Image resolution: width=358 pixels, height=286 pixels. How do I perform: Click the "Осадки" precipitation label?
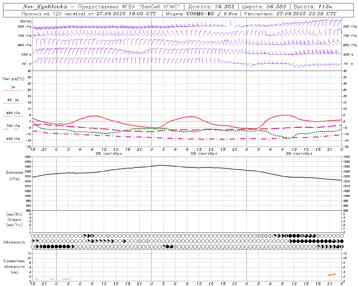[x=15, y=220]
